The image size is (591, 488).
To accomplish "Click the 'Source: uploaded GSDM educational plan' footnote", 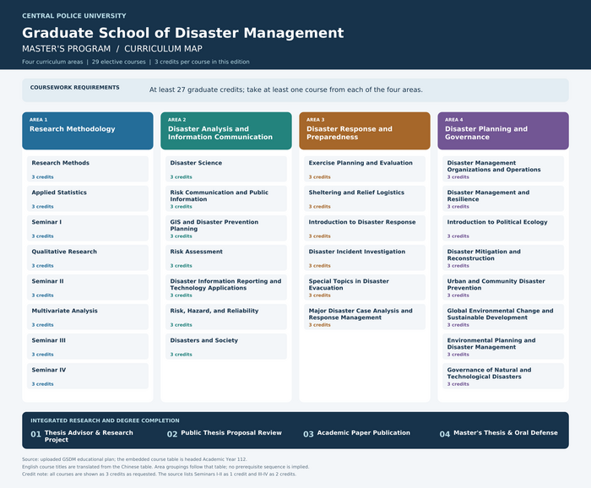I will (134, 459).
